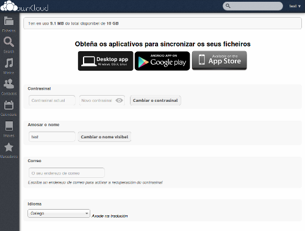The image size is (305, 231).
Task: Click the Google play Android app button
Action: [162, 61]
